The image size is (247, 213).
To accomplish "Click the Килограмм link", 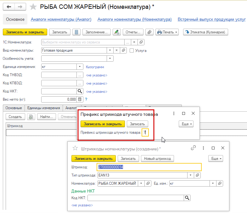I will tap(95, 67).
